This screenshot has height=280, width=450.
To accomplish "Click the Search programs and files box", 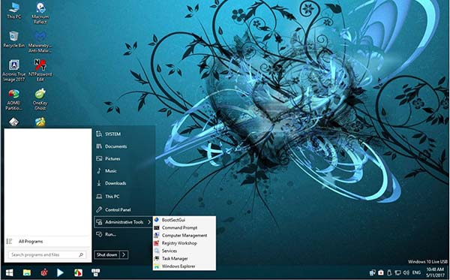I will tap(47, 254).
